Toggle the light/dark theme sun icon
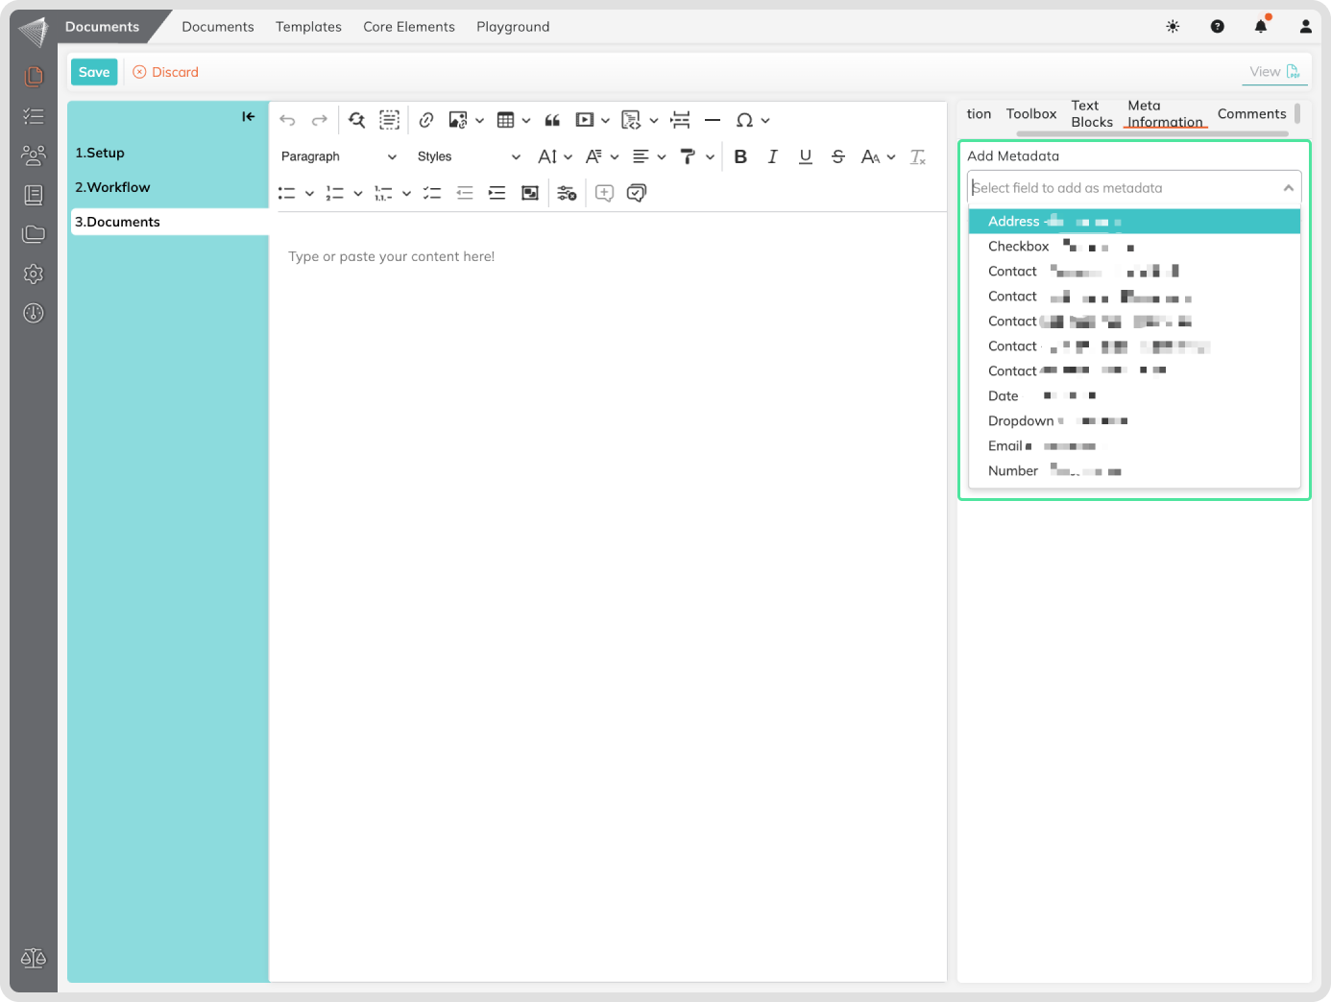The width and height of the screenshot is (1331, 1002). tap(1173, 27)
